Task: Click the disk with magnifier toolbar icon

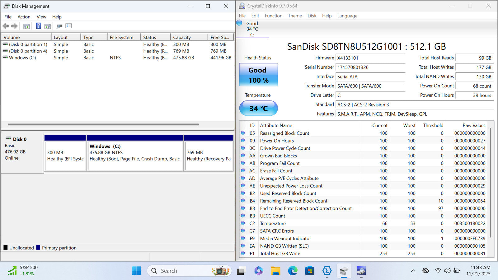Action: [x=59, y=26]
